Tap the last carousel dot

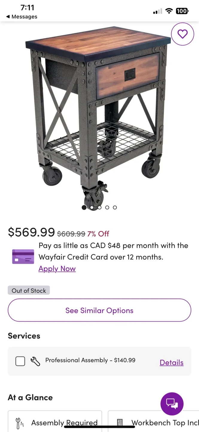(115, 207)
